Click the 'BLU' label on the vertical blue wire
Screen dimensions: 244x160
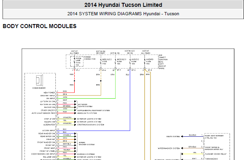point(128,75)
